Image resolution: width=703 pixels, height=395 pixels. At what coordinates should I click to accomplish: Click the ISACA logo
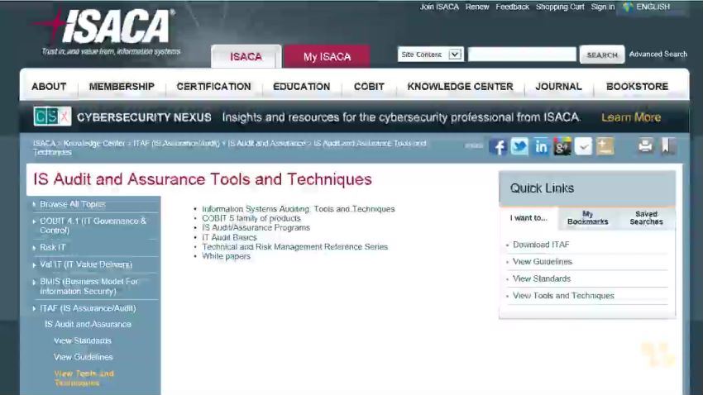(x=108, y=31)
